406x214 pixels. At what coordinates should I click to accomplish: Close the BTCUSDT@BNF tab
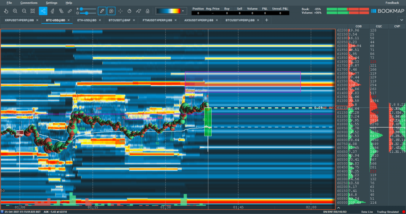134,20
